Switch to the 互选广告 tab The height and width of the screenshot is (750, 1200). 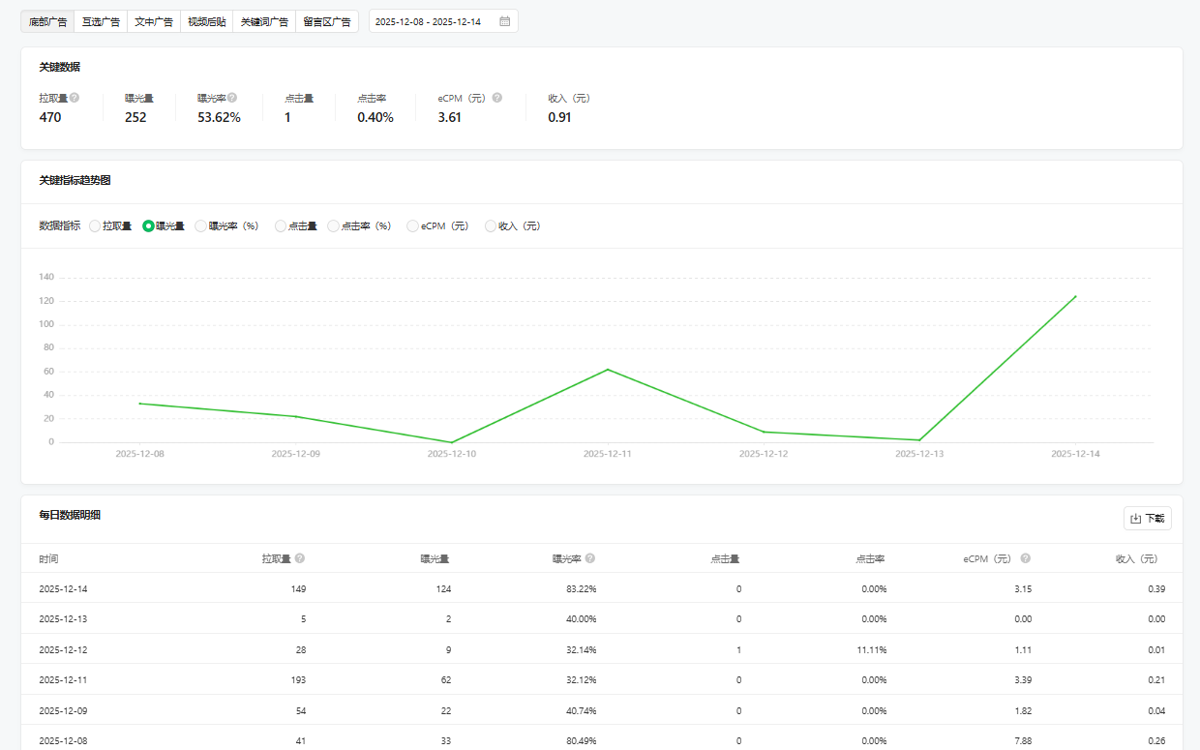[x=101, y=21]
